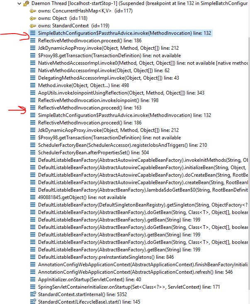Select finishBeanFactoryInitialization frame

coord(143,265)
